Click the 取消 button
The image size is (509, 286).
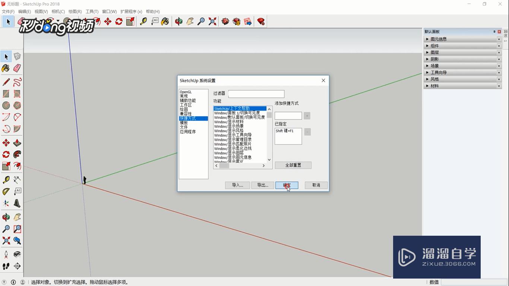coord(316,185)
